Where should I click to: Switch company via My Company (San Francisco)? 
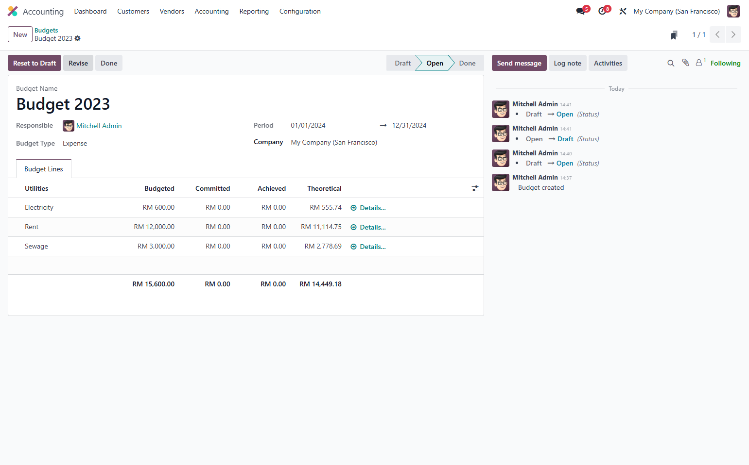(677, 11)
